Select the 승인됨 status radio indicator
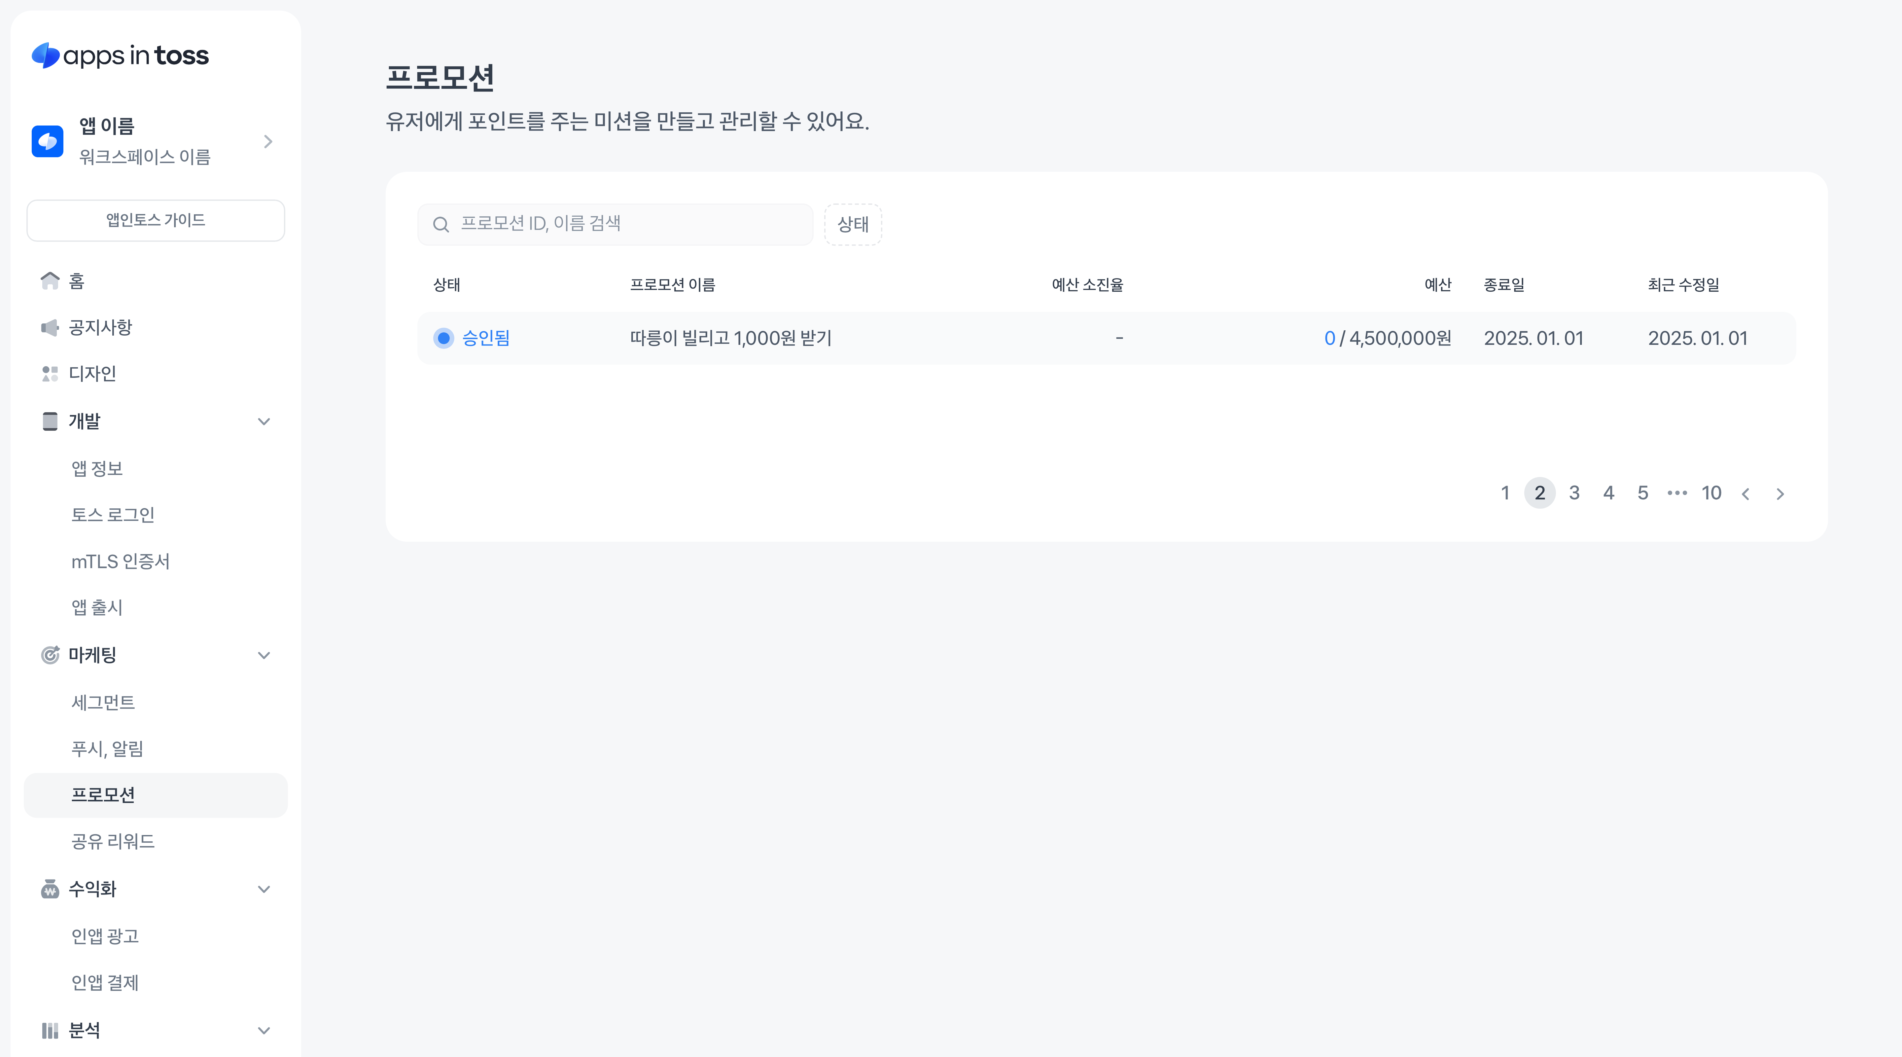Screen dimensions: 1902x1057 click(444, 338)
